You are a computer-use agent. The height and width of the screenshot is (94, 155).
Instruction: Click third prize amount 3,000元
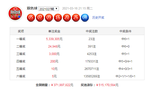click(54, 54)
